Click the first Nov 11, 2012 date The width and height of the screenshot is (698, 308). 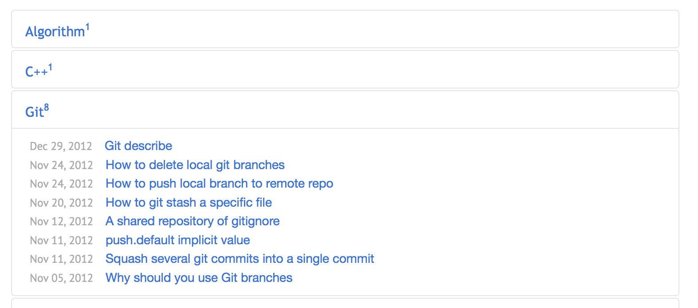61,240
